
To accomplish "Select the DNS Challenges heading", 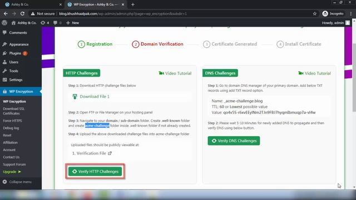I will pyautogui.click(x=220, y=73).
